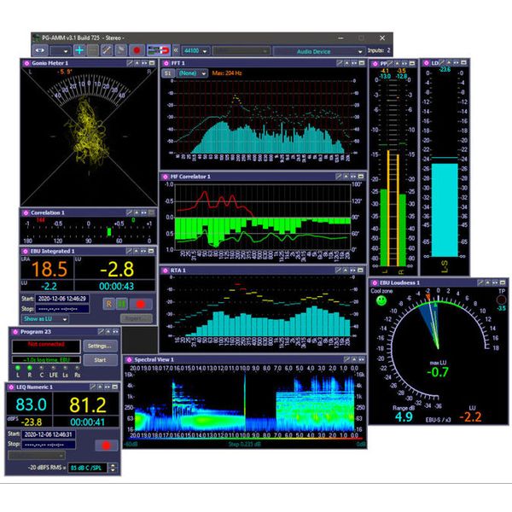Click the Stop time field in EBU Integrated 1
512x512 pixels.
point(62,309)
